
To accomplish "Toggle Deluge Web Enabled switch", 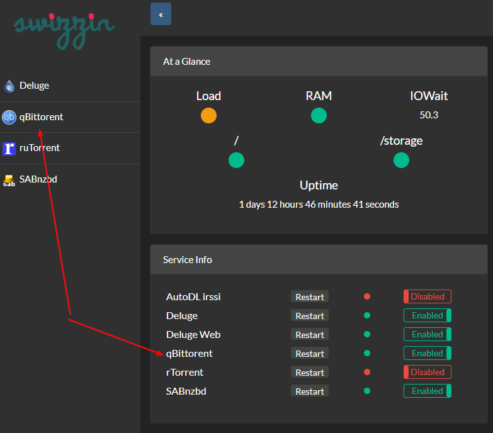I will (x=428, y=334).
